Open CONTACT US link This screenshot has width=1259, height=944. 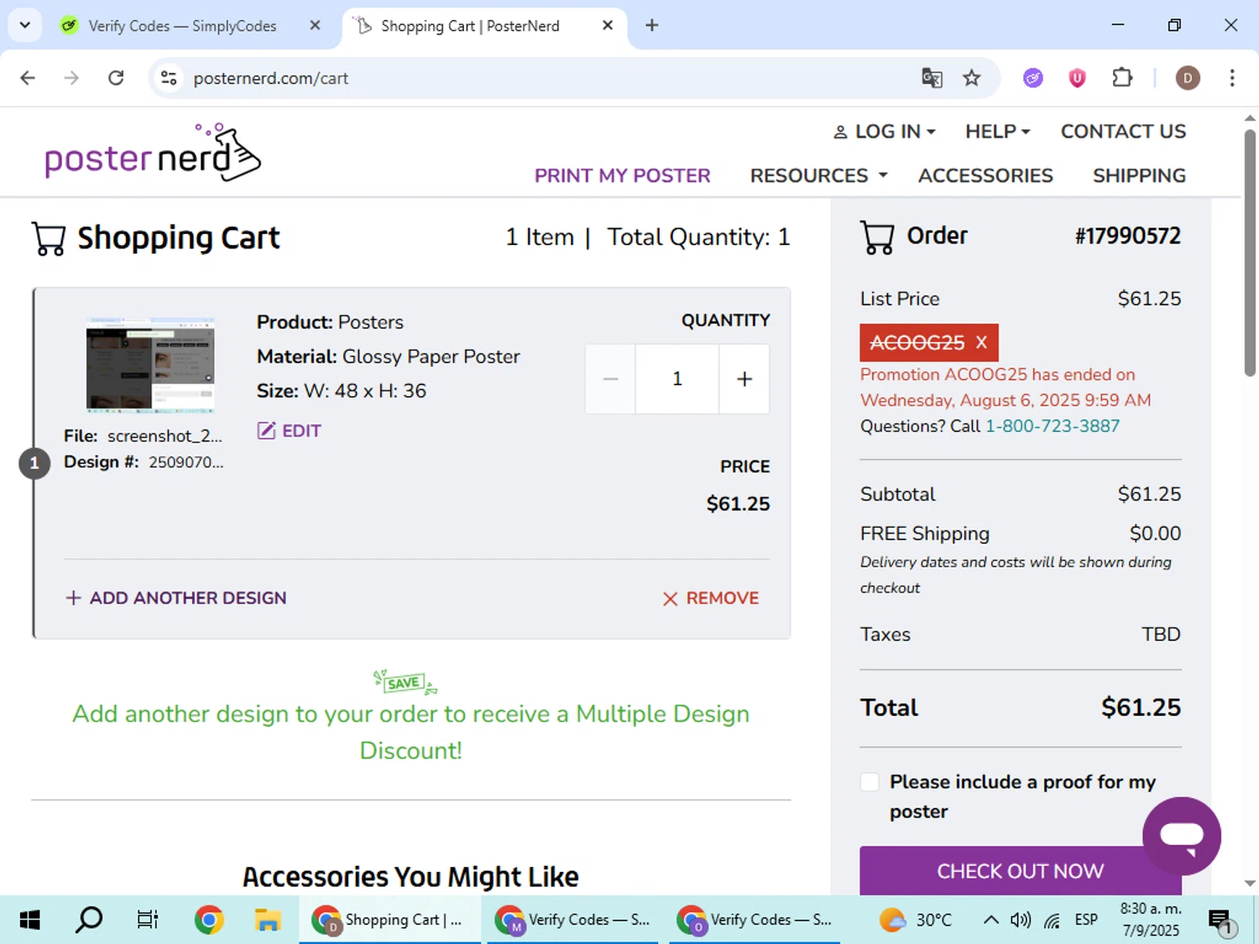[x=1123, y=132]
